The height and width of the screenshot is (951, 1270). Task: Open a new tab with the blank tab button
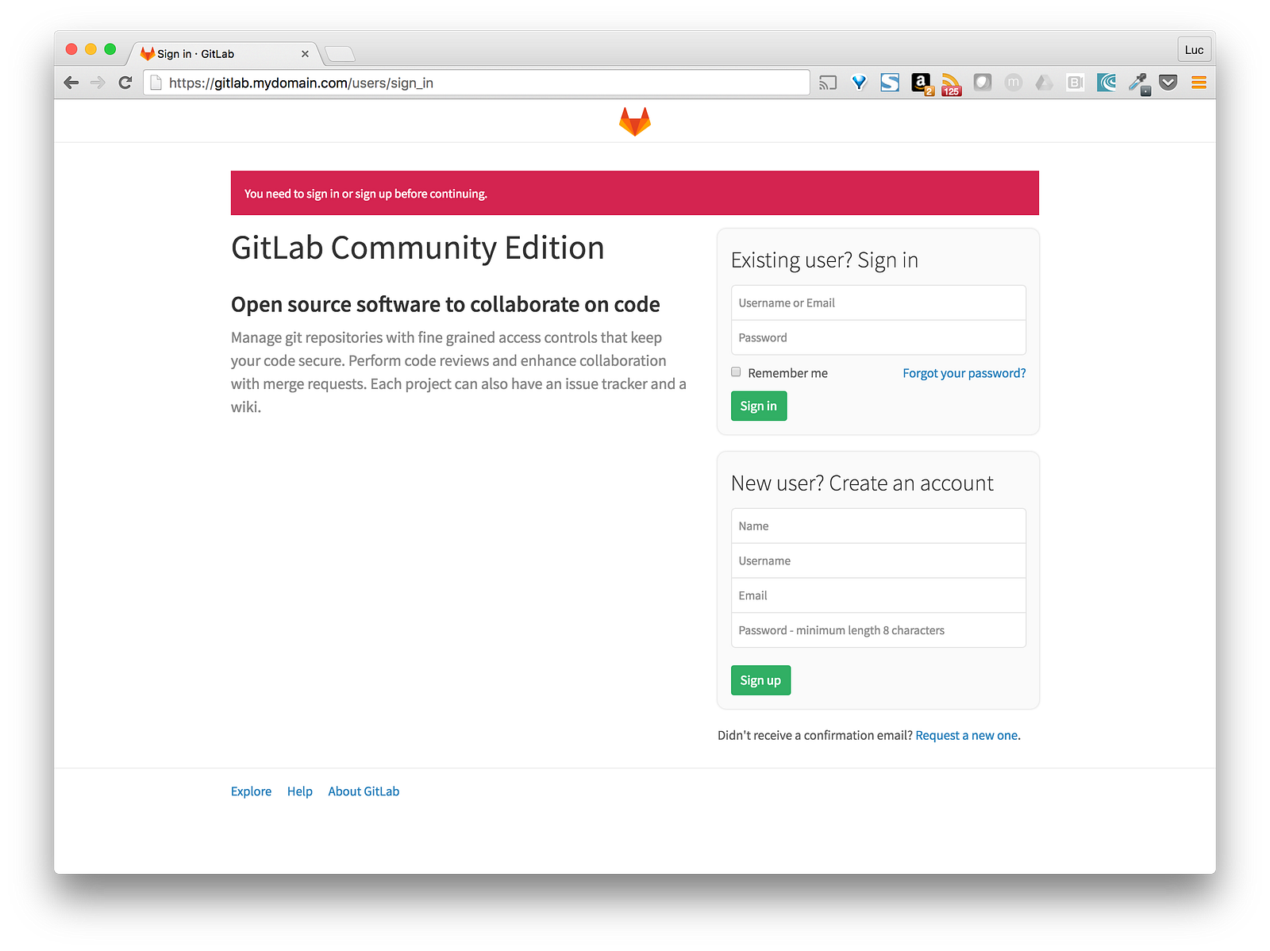(x=340, y=54)
